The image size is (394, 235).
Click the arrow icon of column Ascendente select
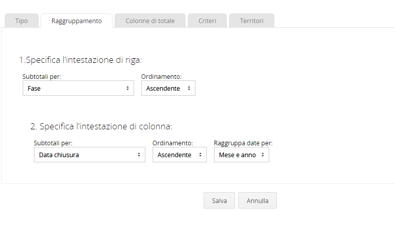(200, 155)
